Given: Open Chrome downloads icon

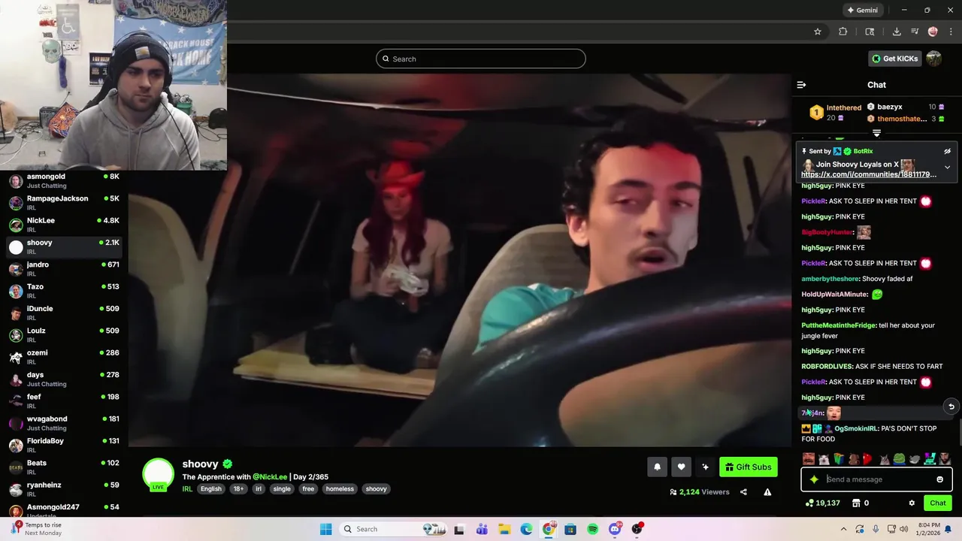Looking at the screenshot, I should (897, 32).
